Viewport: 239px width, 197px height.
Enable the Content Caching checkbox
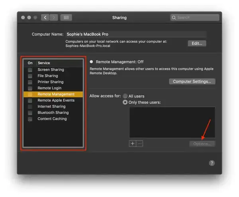tap(30, 119)
